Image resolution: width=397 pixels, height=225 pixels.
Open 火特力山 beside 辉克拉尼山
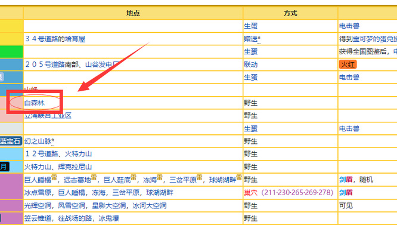click(38, 167)
